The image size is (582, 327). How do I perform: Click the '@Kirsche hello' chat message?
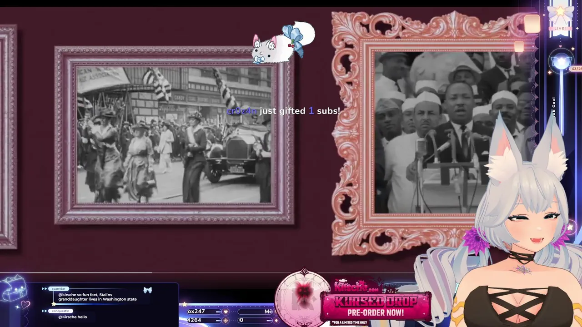pos(72,317)
